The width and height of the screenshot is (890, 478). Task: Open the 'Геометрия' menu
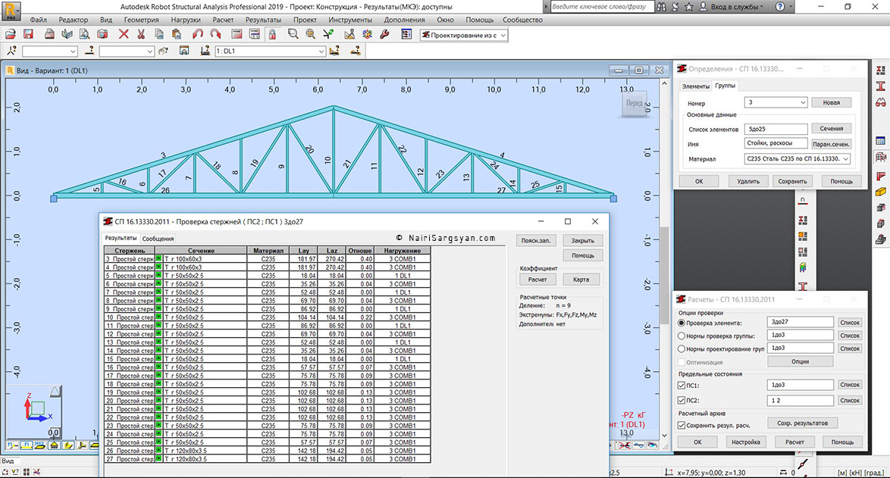coord(141,20)
